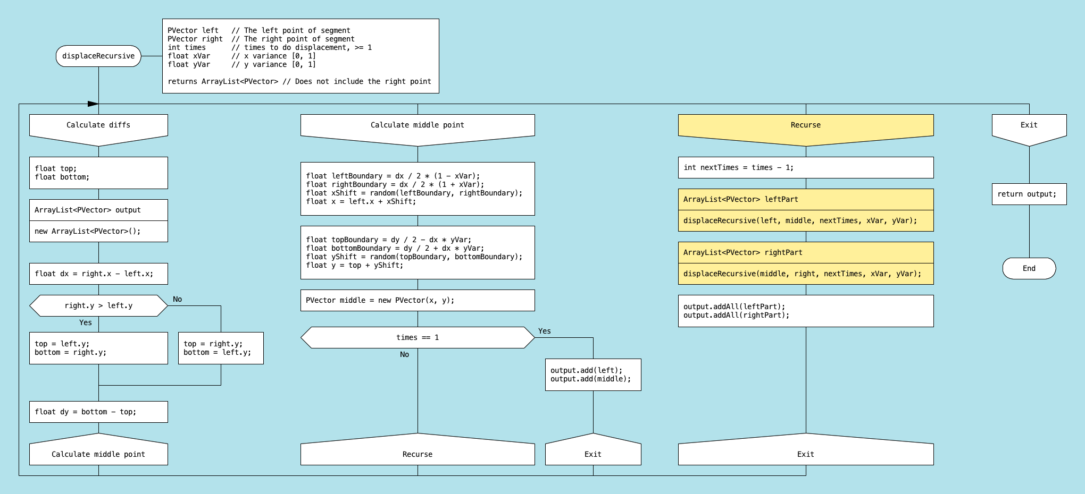Select the times == 1 decision shape

click(418, 338)
